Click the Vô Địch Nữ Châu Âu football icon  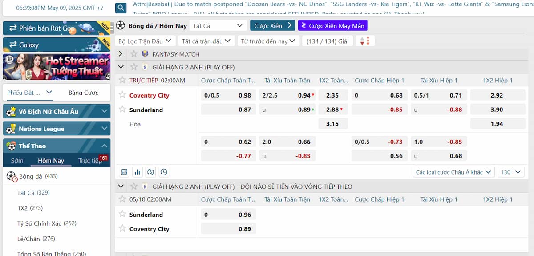pos(11,111)
